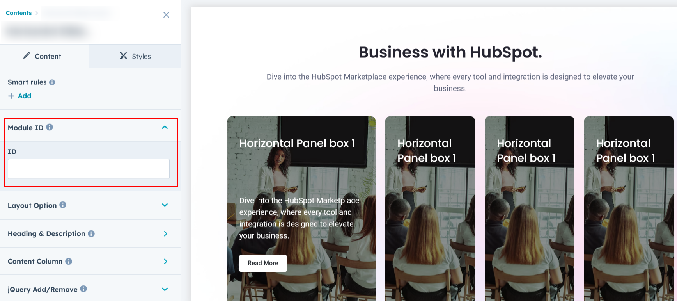The height and width of the screenshot is (301, 677).
Task: Go back via Contents breadcrumb link
Action: [x=19, y=13]
